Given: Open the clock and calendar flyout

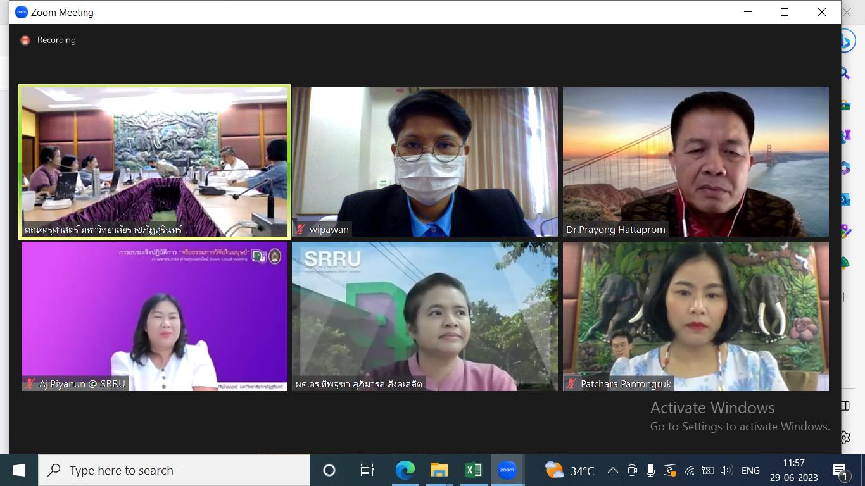Looking at the screenshot, I should coord(793,470).
